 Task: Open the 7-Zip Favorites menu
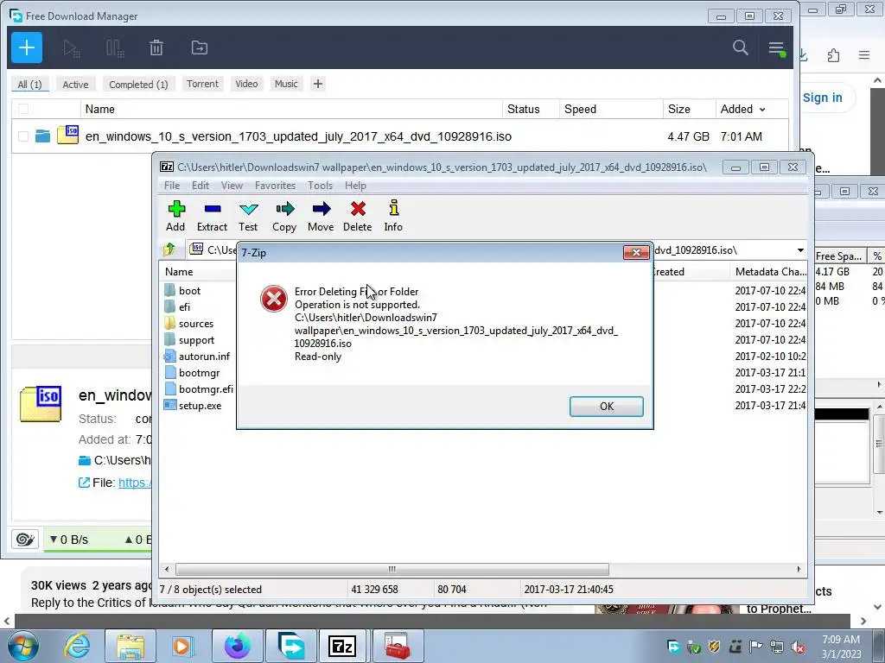276,186
